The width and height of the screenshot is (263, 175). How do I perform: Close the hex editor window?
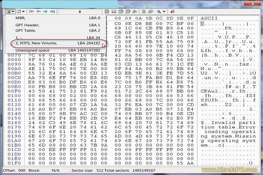pyautogui.click(x=253, y=3)
